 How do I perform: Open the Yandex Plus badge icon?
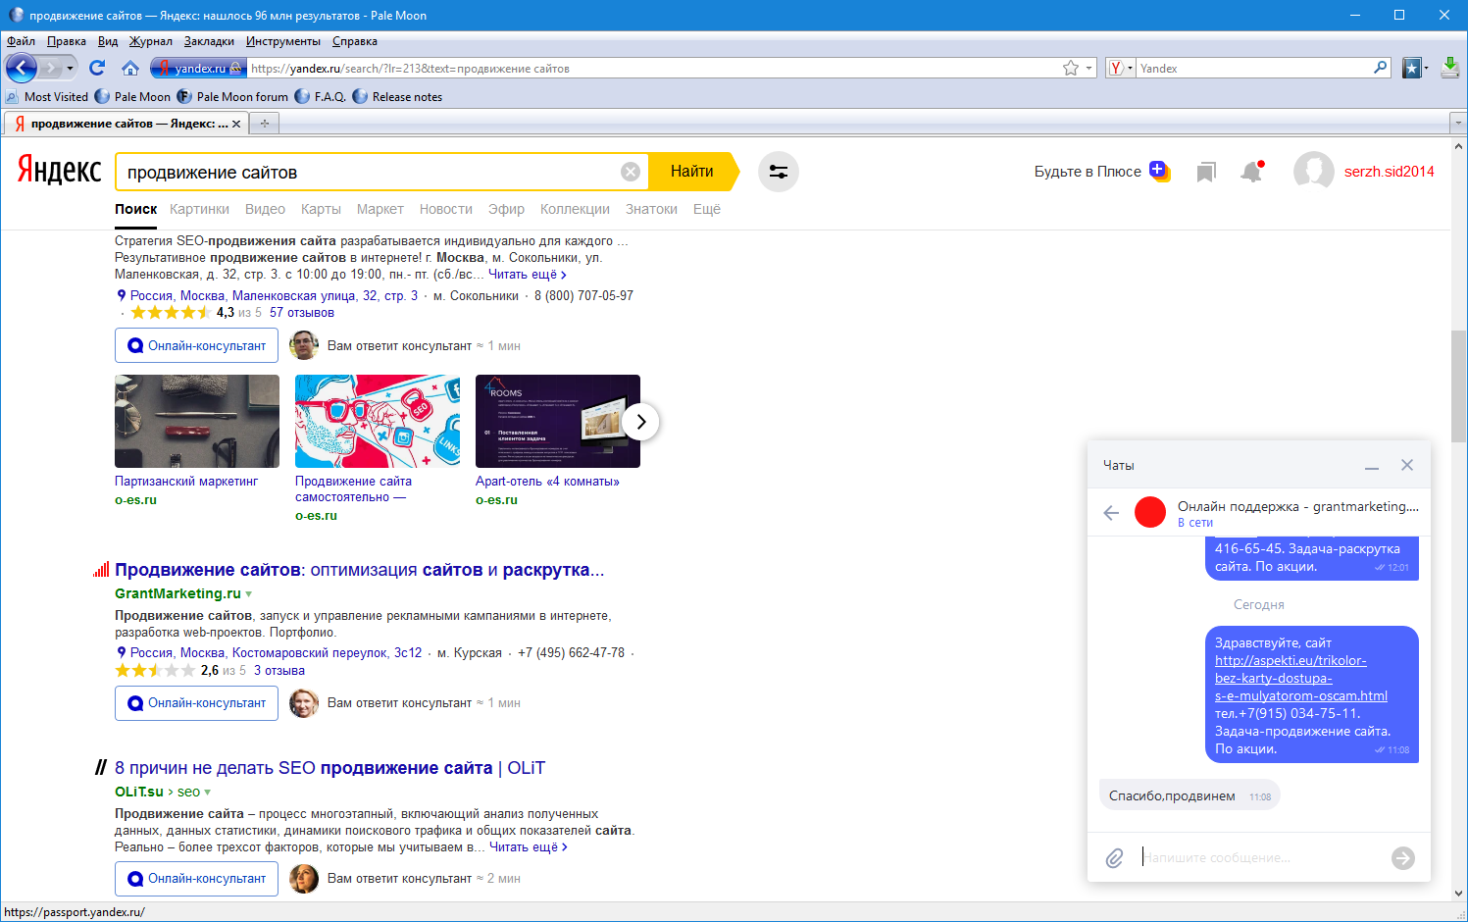pos(1159,171)
